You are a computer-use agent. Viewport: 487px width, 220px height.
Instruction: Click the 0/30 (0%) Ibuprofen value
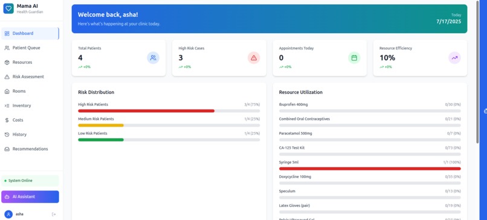(x=453, y=105)
